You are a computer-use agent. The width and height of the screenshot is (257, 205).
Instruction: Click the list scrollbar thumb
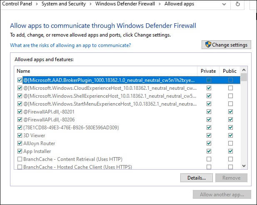click(x=244, y=77)
